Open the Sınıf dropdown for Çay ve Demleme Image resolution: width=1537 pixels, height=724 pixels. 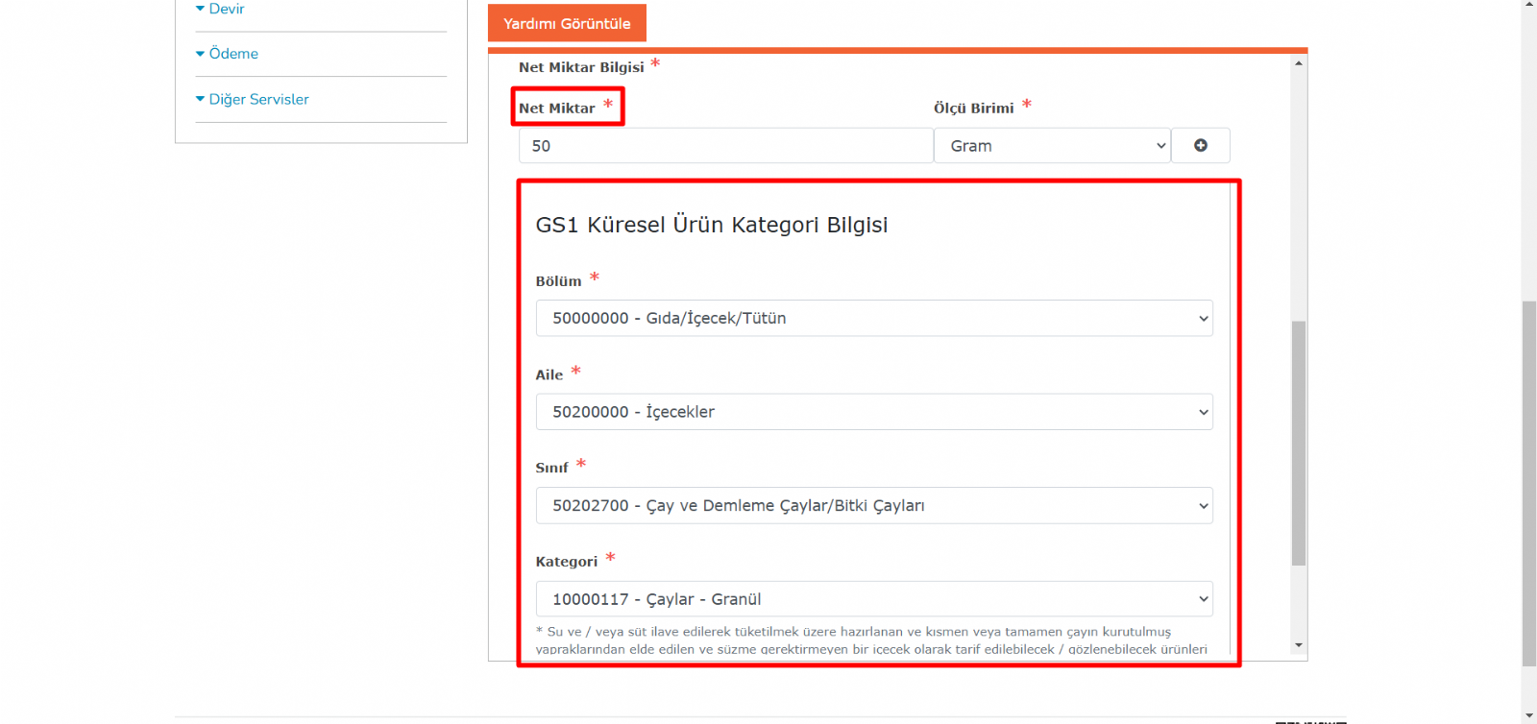873,506
